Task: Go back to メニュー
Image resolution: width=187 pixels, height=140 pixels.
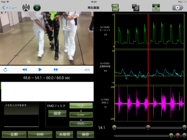Action: click(x=10, y=8)
